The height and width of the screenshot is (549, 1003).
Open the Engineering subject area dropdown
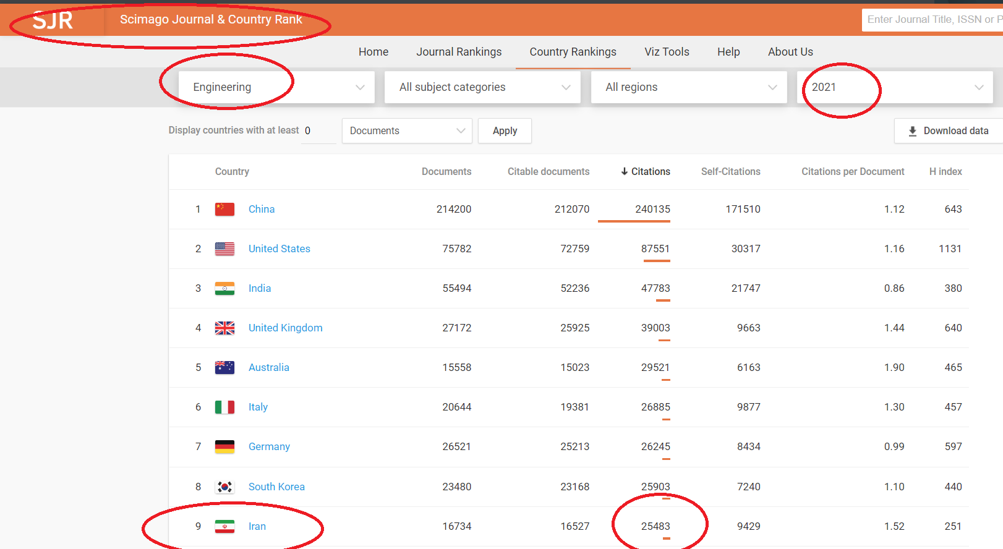pos(276,87)
